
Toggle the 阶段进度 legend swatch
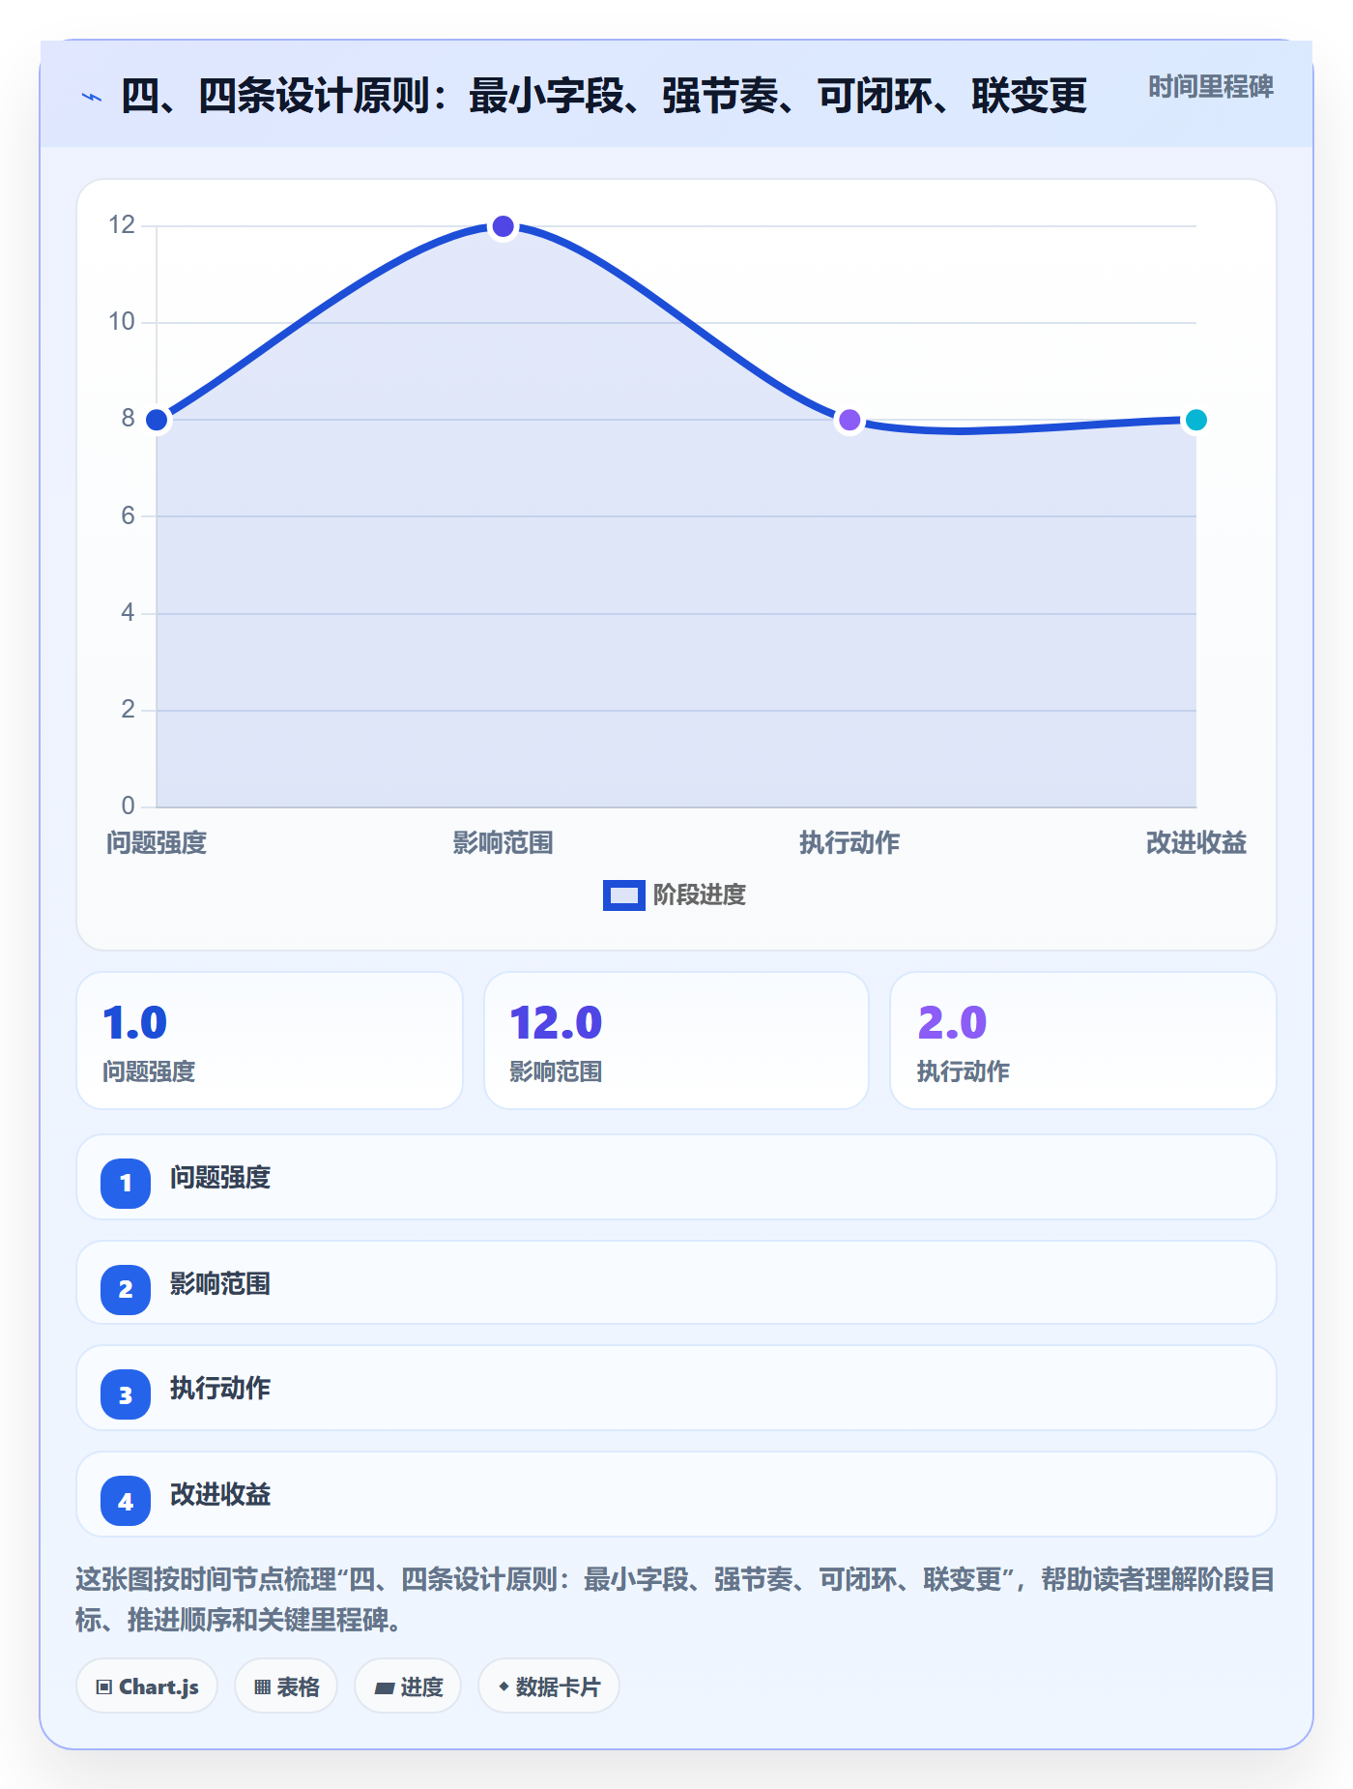click(623, 895)
